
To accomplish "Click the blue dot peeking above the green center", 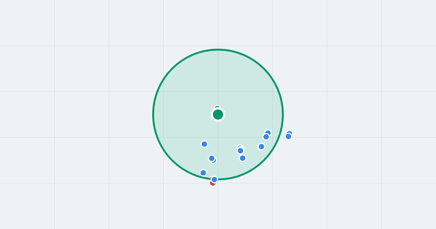I will pos(217,108).
